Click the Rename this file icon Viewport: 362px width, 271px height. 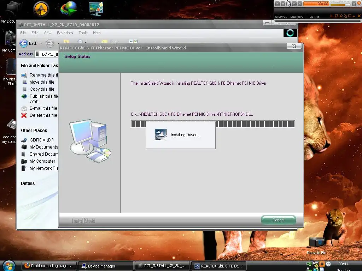click(x=24, y=75)
